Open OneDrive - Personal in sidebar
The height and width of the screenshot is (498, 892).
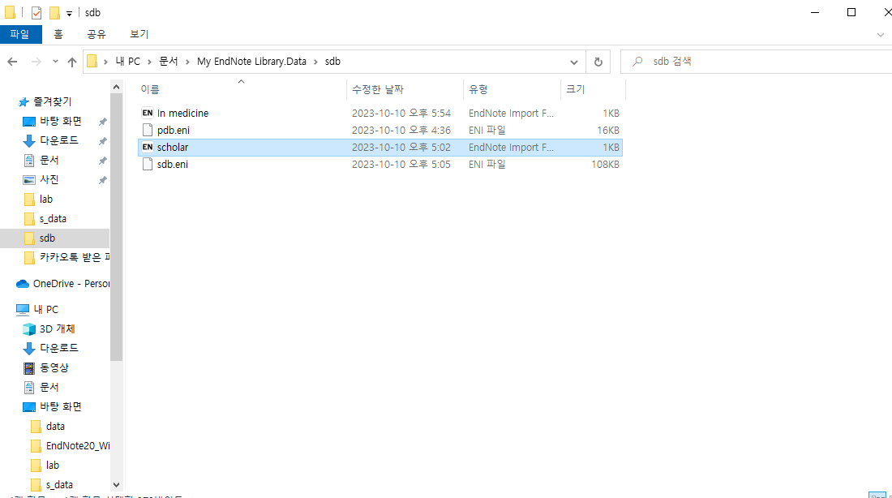[71, 283]
